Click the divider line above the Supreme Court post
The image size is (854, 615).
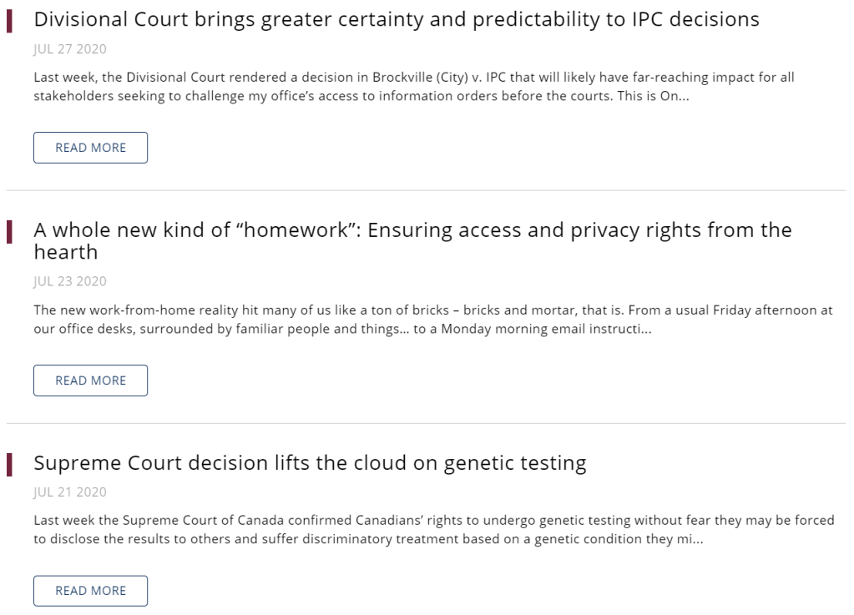[426, 423]
